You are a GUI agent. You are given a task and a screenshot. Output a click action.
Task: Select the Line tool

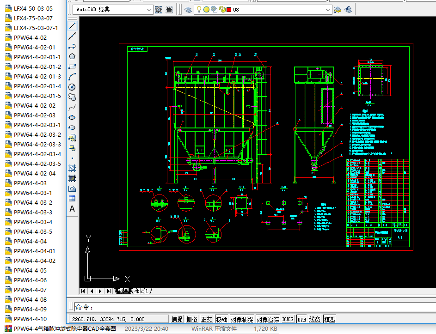click(x=72, y=25)
